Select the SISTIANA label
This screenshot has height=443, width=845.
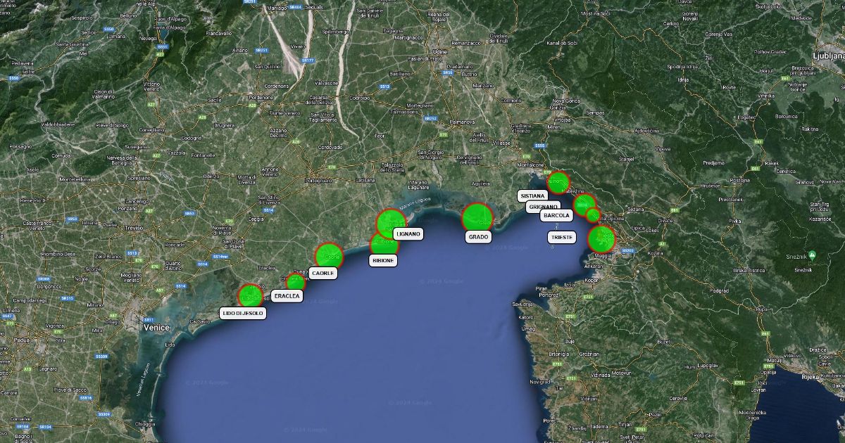click(x=532, y=196)
